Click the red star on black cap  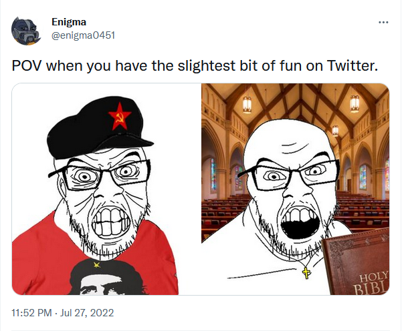(x=120, y=116)
